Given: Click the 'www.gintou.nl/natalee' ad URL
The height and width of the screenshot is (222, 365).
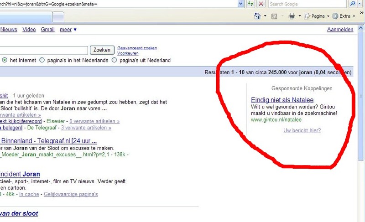Looking at the screenshot, I should [276, 120].
